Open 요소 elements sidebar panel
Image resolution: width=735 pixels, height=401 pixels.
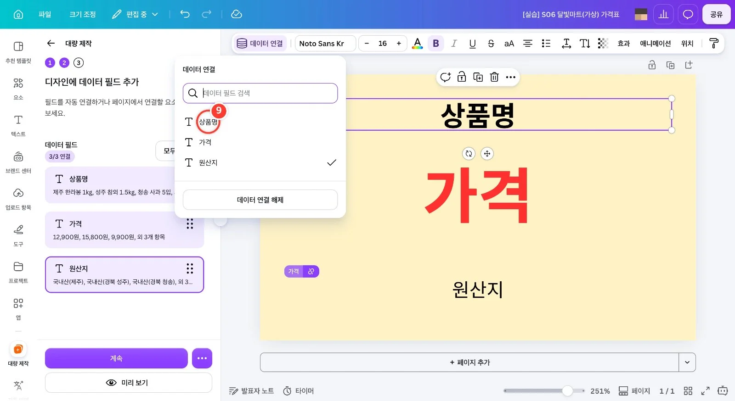(18, 89)
